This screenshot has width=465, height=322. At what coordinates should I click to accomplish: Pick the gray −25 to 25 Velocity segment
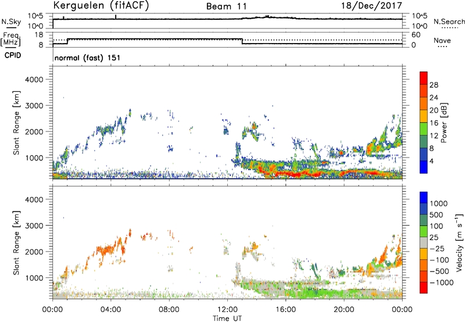click(424, 242)
